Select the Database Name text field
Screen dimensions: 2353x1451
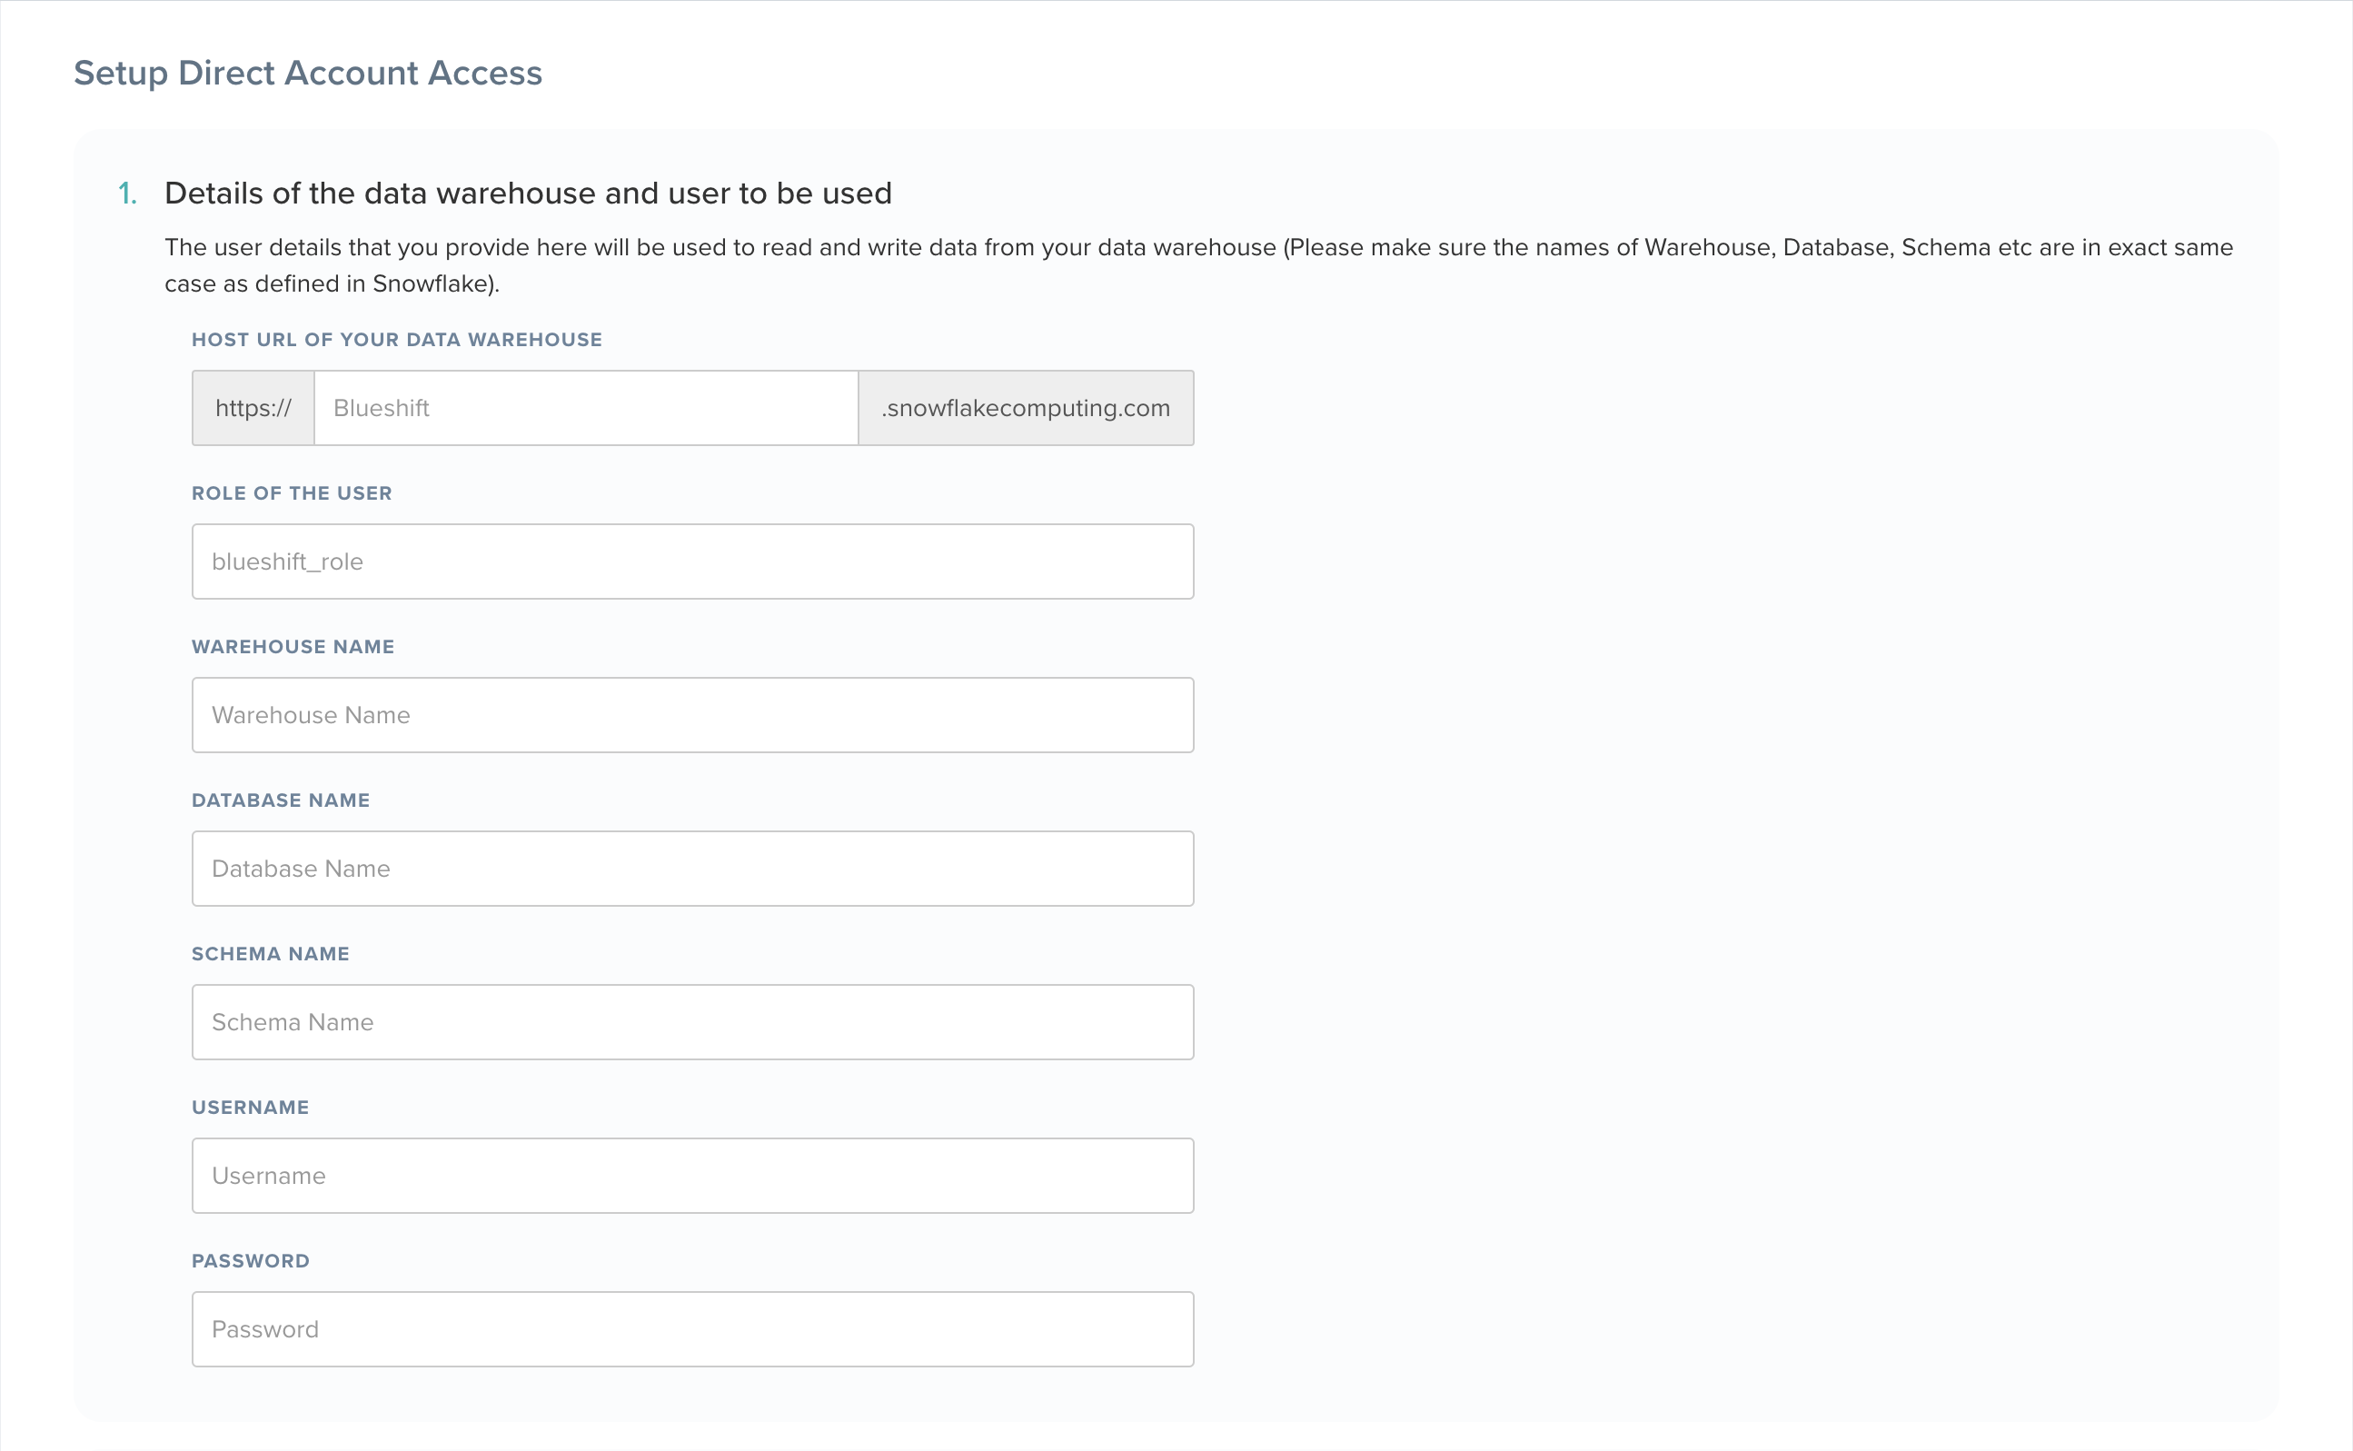[x=692, y=869]
